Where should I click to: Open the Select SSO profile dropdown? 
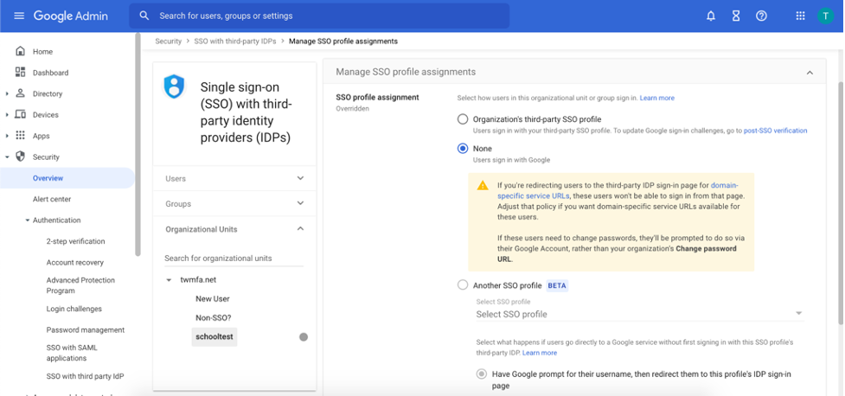640,314
